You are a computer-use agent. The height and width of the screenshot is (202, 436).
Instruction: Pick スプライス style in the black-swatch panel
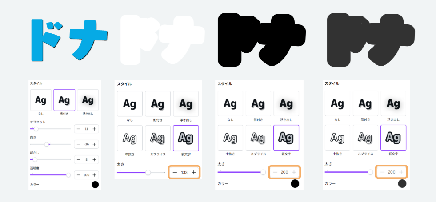tap(258, 138)
